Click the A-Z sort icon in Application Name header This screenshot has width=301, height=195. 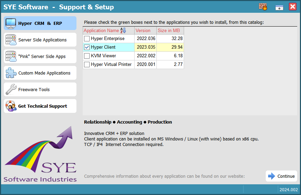(x=123, y=30)
